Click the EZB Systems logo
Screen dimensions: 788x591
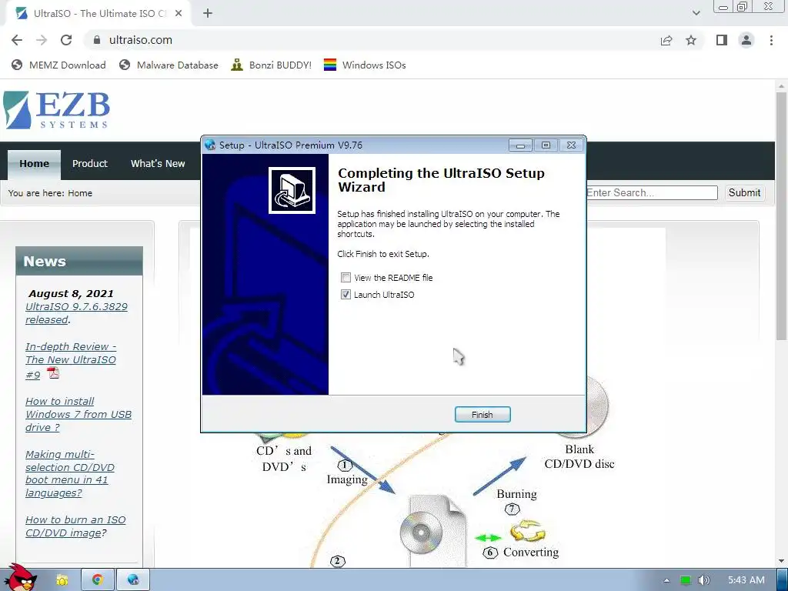(x=57, y=110)
